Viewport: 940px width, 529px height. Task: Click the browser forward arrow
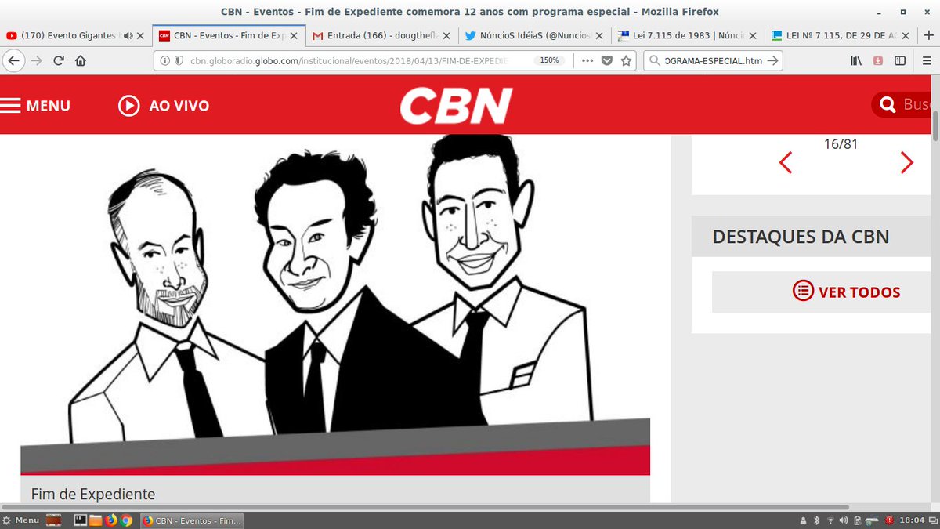[36, 60]
